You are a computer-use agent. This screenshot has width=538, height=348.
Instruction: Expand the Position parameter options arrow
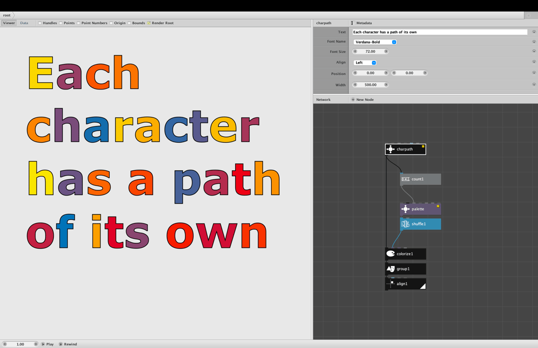tap(534, 73)
